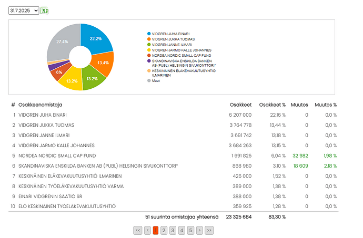This screenshot has width=363, height=238.
Task: Select the green 13.2% pie slice
Action: [x=92, y=79]
